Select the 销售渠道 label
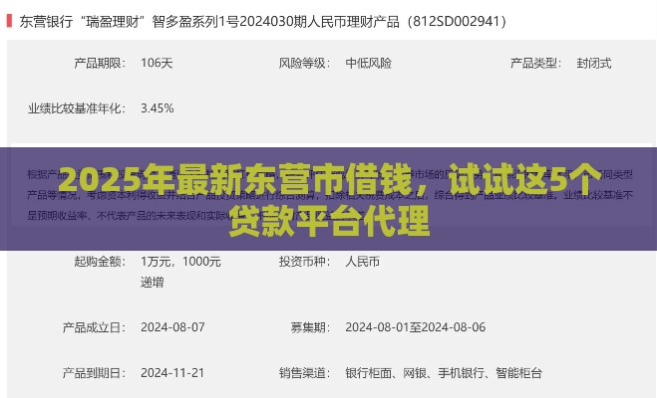The width and height of the screenshot is (657, 398). [305, 373]
